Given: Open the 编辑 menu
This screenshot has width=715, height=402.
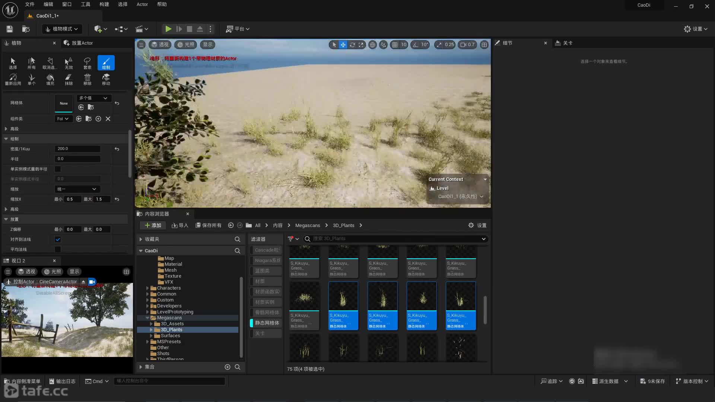Looking at the screenshot, I should 48,4.
